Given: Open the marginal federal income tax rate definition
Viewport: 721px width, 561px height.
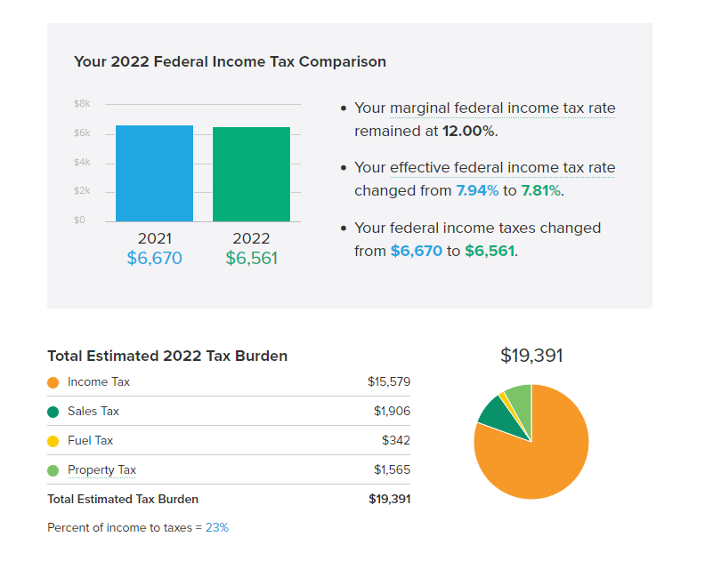Looking at the screenshot, I should (x=502, y=108).
